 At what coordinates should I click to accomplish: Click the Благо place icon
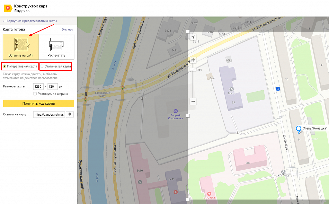click(x=231, y=89)
